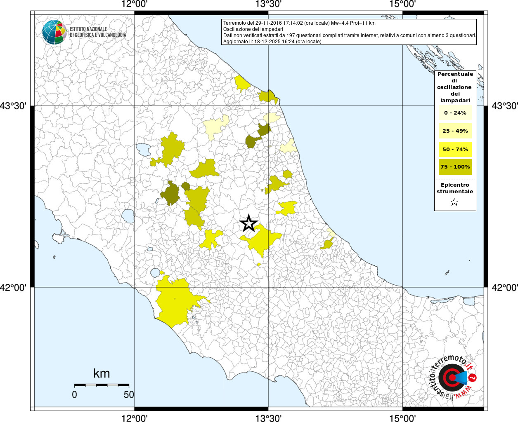Click the epicenter star on the map

coord(248,223)
